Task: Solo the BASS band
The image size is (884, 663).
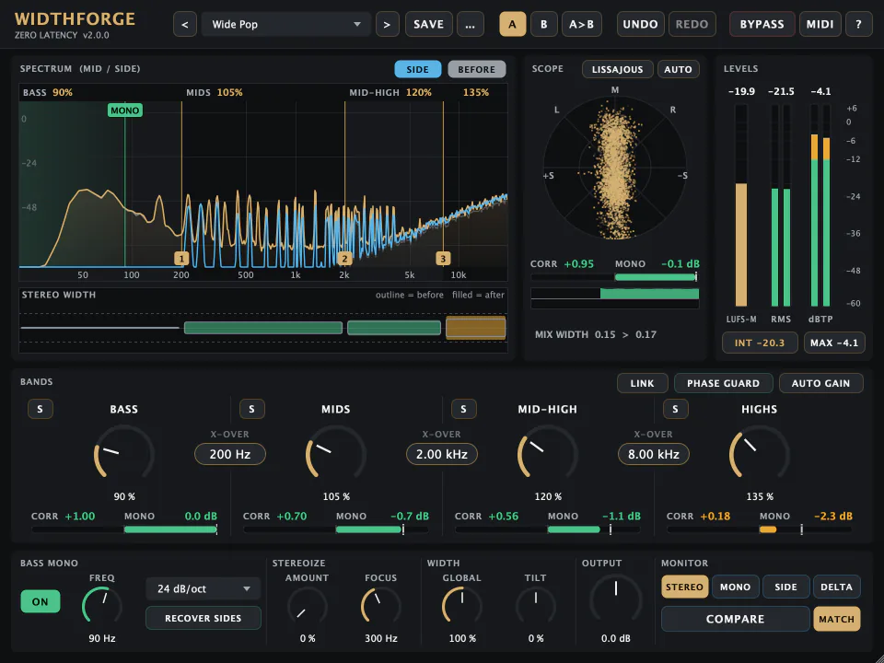Action: click(x=40, y=409)
